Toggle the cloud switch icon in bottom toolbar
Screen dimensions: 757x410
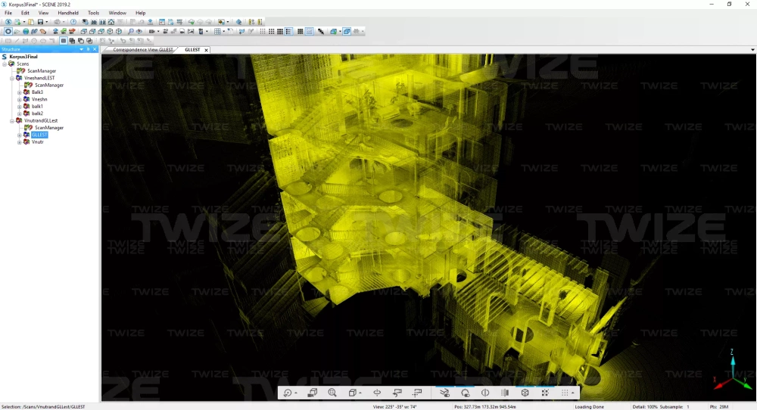(x=465, y=393)
